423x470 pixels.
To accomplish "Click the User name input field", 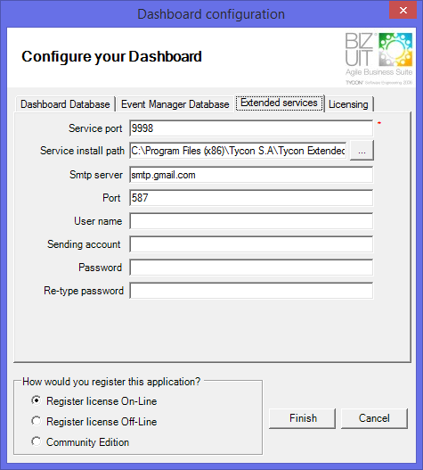I will [251, 221].
